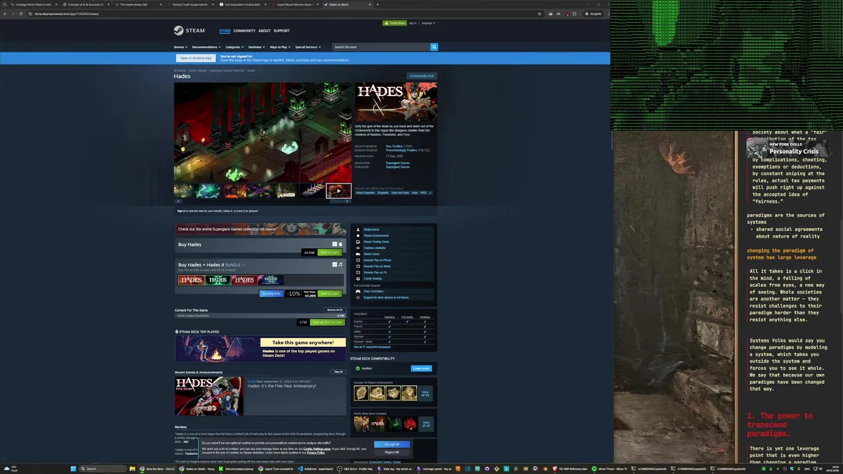Open the ABOUT menu tab
The width and height of the screenshot is (843, 474).
pyautogui.click(x=264, y=31)
